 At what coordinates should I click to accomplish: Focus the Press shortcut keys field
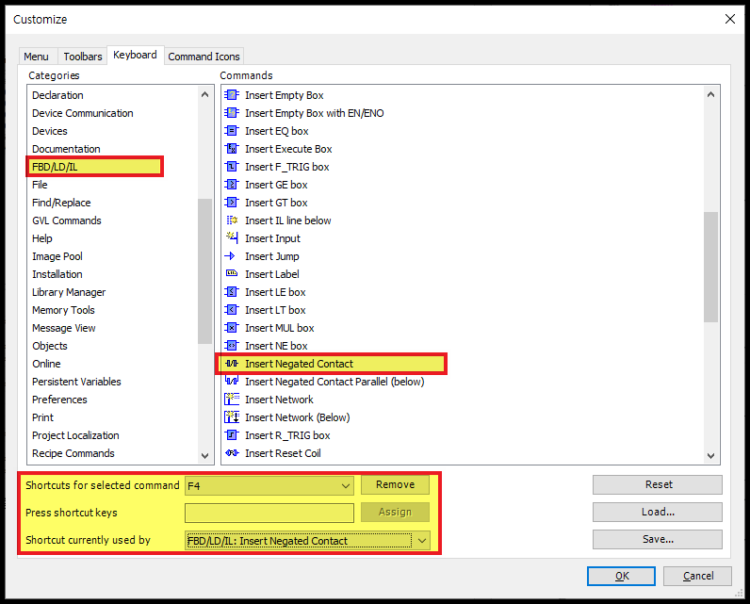click(269, 514)
